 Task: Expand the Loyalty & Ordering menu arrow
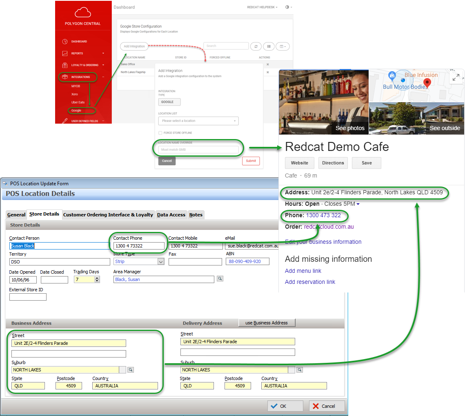(x=103, y=65)
